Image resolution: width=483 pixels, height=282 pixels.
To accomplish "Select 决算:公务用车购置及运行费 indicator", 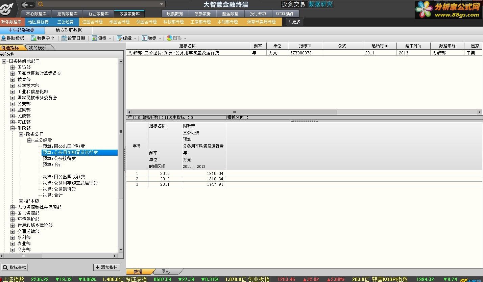I will [70, 183].
